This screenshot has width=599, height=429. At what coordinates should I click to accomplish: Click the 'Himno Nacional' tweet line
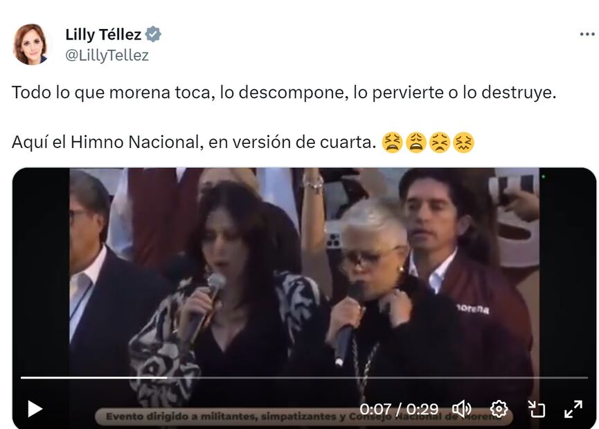(x=194, y=143)
